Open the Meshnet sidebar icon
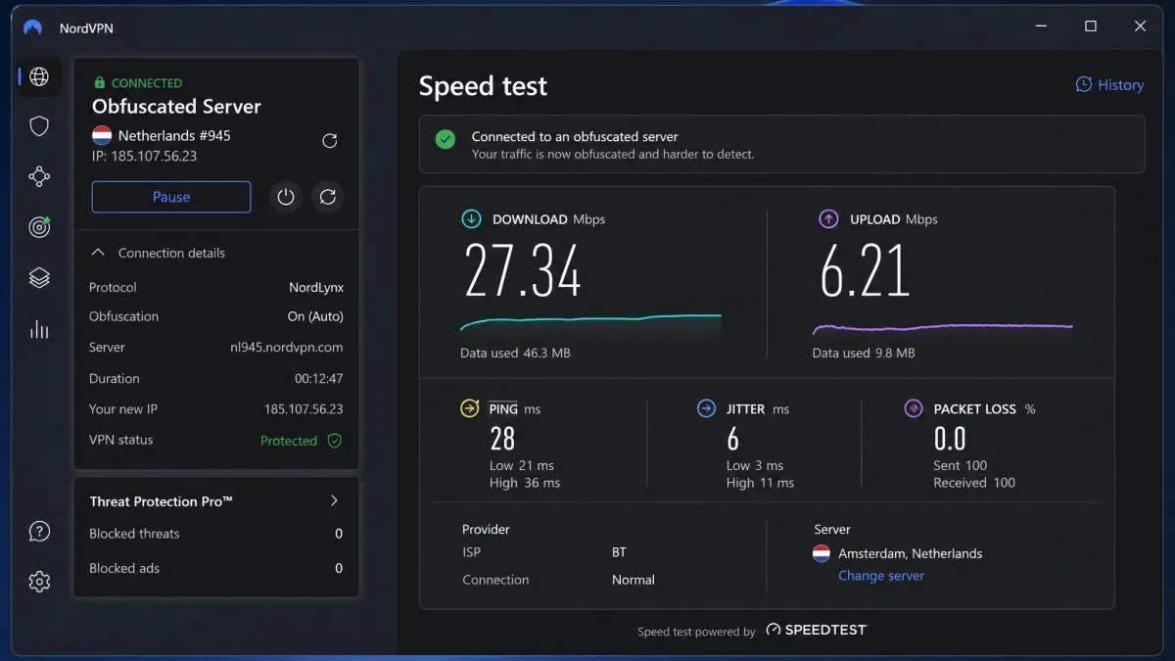The width and height of the screenshot is (1175, 661). (39, 176)
